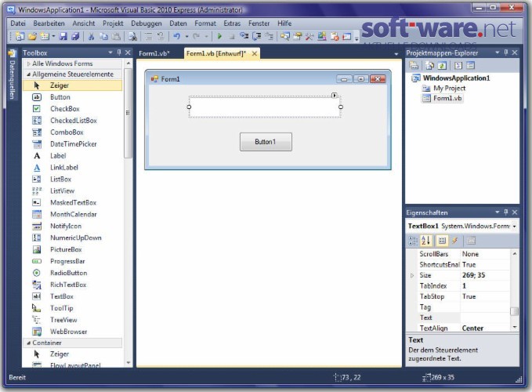The image size is (532, 392).
Task: Click the Open File folder icon
Action: (32, 36)
